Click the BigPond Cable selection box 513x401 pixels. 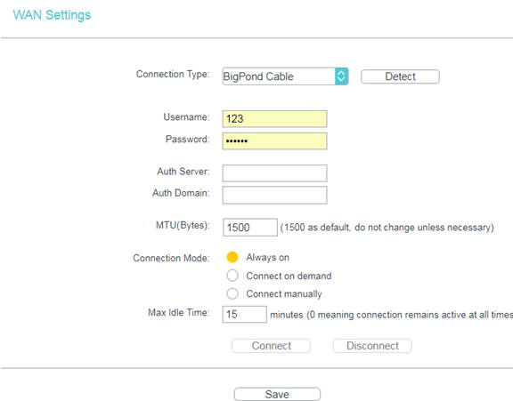pyautogui.click(x=285, y=76)
